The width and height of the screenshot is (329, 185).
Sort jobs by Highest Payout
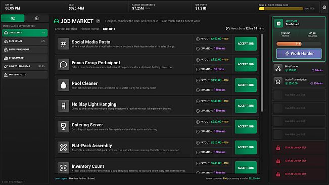(90, 29)
